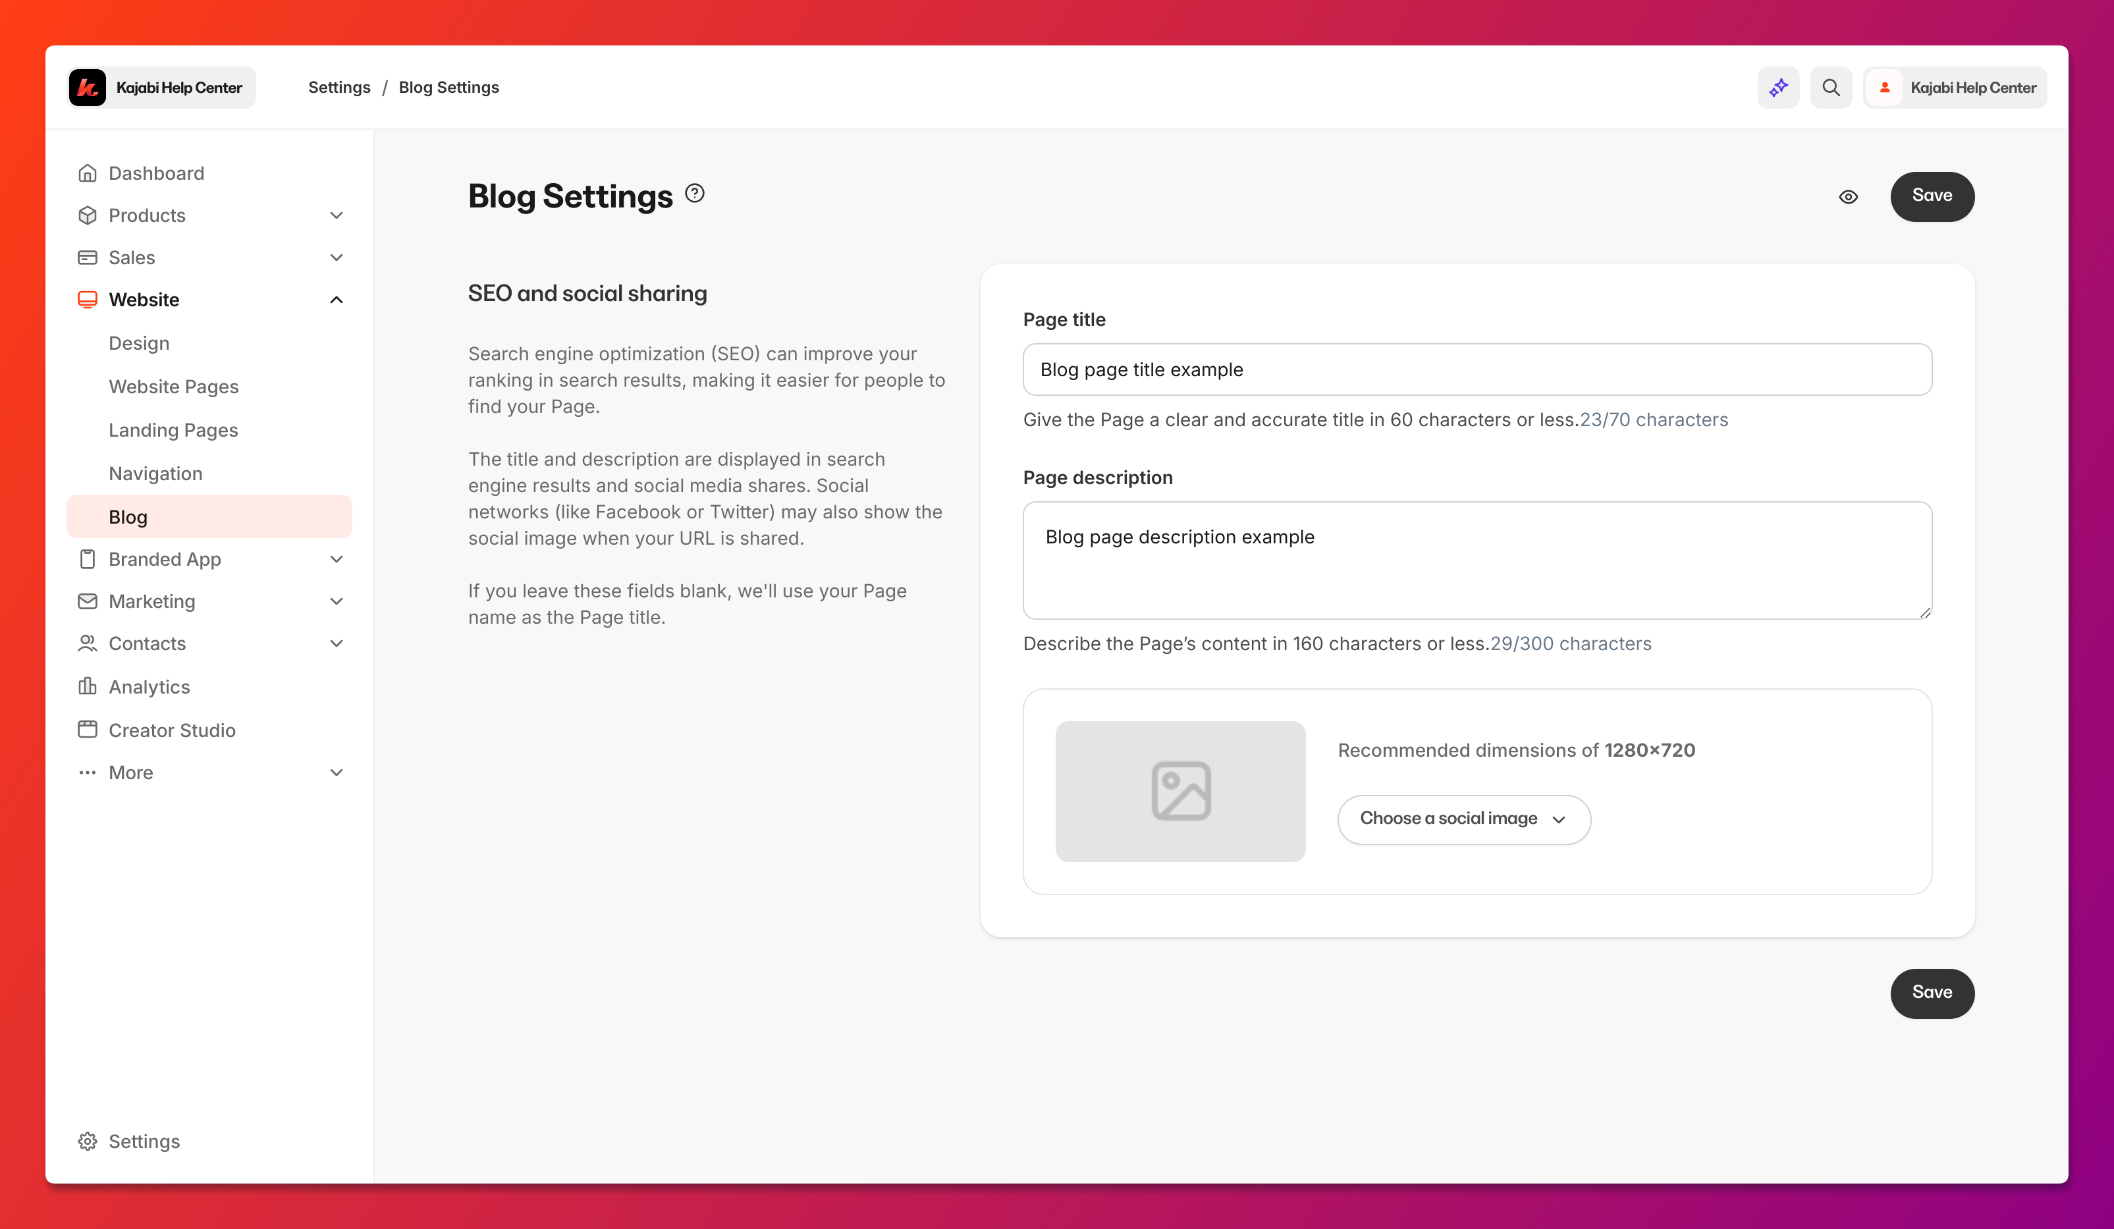Viewport: 2114px width, 1229px height.
Task: Click the Kajabi logo icon
Action: 87,87
